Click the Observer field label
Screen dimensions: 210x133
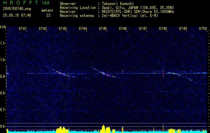[x=68, y=4]
